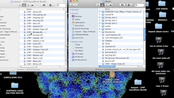Switch Banks window to icon view
174x98 pixels.
(x=98, y=5)
